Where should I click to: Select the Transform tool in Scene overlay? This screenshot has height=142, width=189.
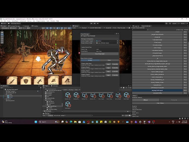pyautogui.click(x=2, y=43)
